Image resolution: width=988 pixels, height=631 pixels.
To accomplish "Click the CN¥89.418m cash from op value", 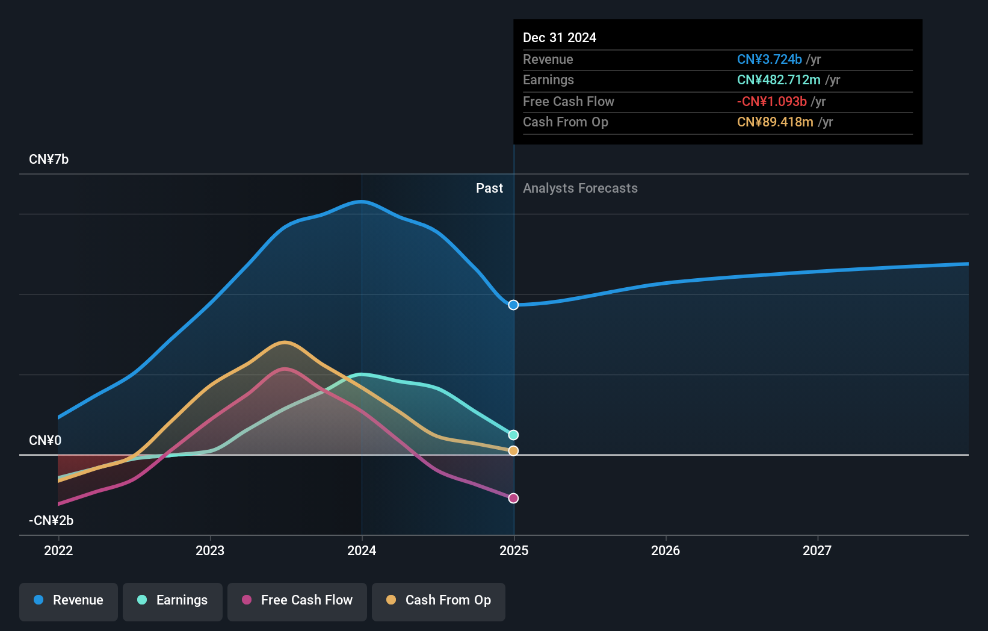I will click(x=775, y=122).
